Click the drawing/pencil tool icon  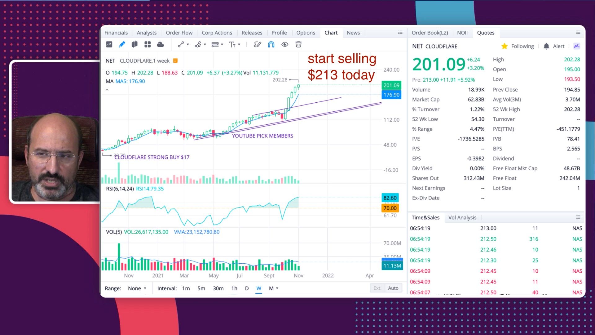coord(122,44)
